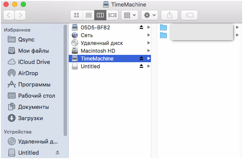Click the sidebar vertical scrollbar

65,80
